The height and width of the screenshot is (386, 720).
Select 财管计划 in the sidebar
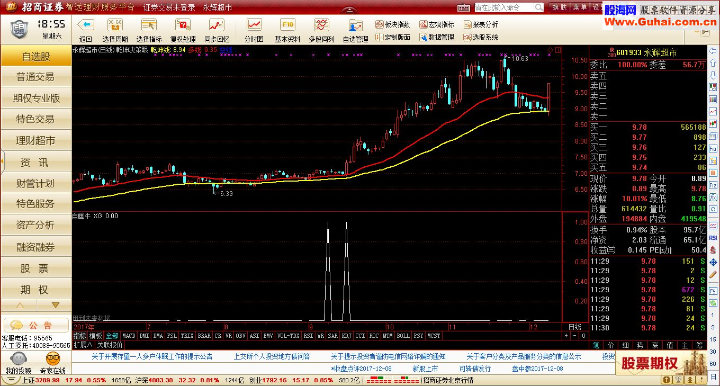[x=35, y=183]
